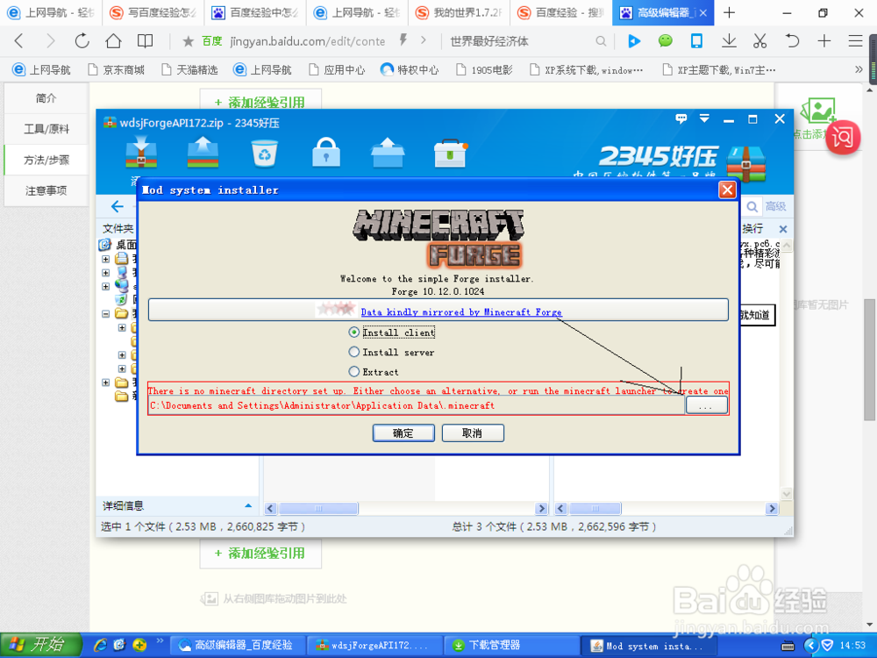Screen dimensions: 877x658
Task: Open the browser hamburger menu
Action: (x=855, y=41)
